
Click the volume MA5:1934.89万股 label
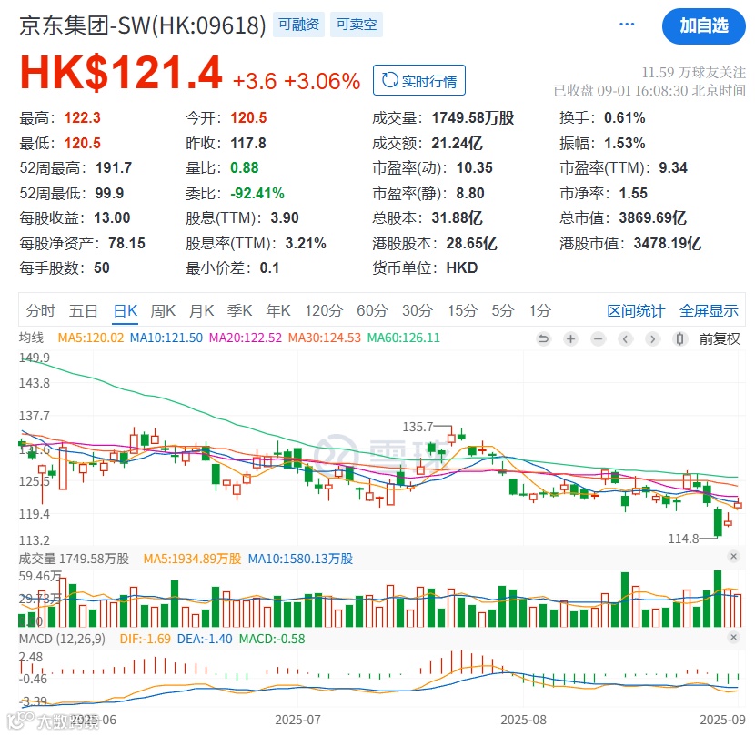click(192, 559)
